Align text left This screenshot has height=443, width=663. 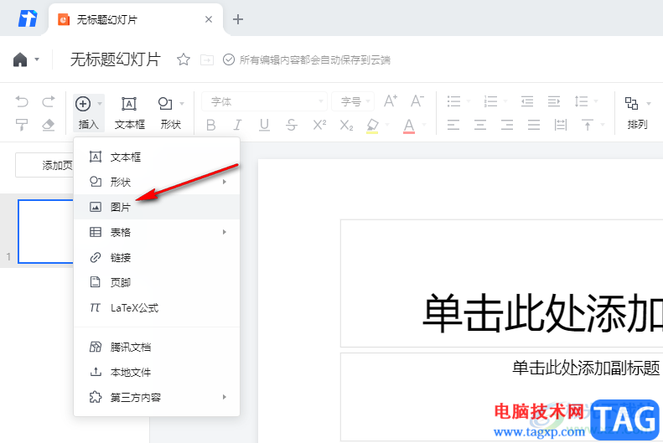[453, 125]
